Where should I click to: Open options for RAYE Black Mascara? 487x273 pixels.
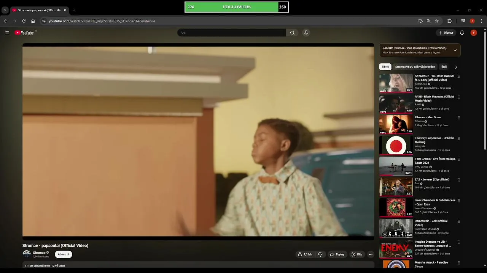pyautogui.click(x=459, y=97)
